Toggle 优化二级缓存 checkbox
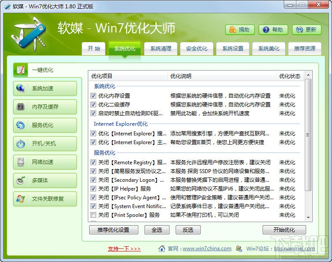Viewport: 332px width, 262px height. coord(93,104)
